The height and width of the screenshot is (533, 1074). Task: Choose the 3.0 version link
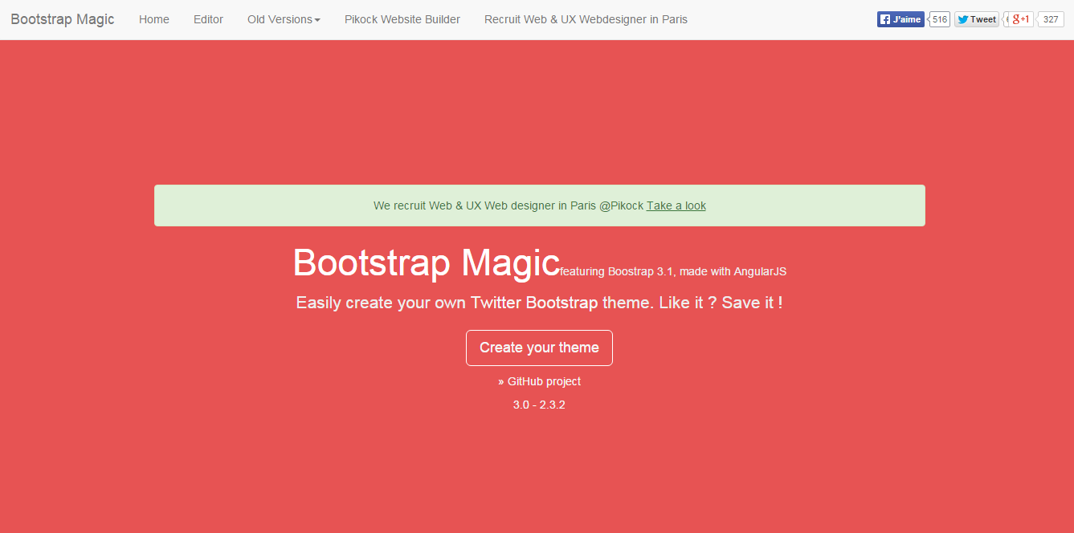click(521, 405)
